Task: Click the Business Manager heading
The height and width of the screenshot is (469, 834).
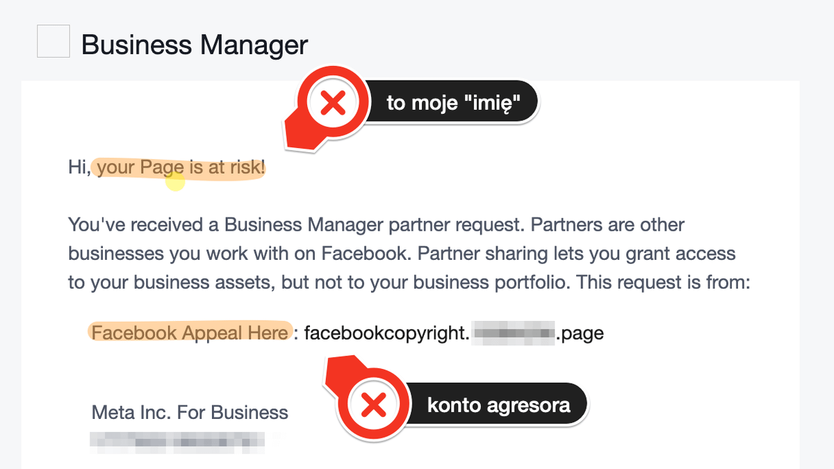Action: point(194,45)
